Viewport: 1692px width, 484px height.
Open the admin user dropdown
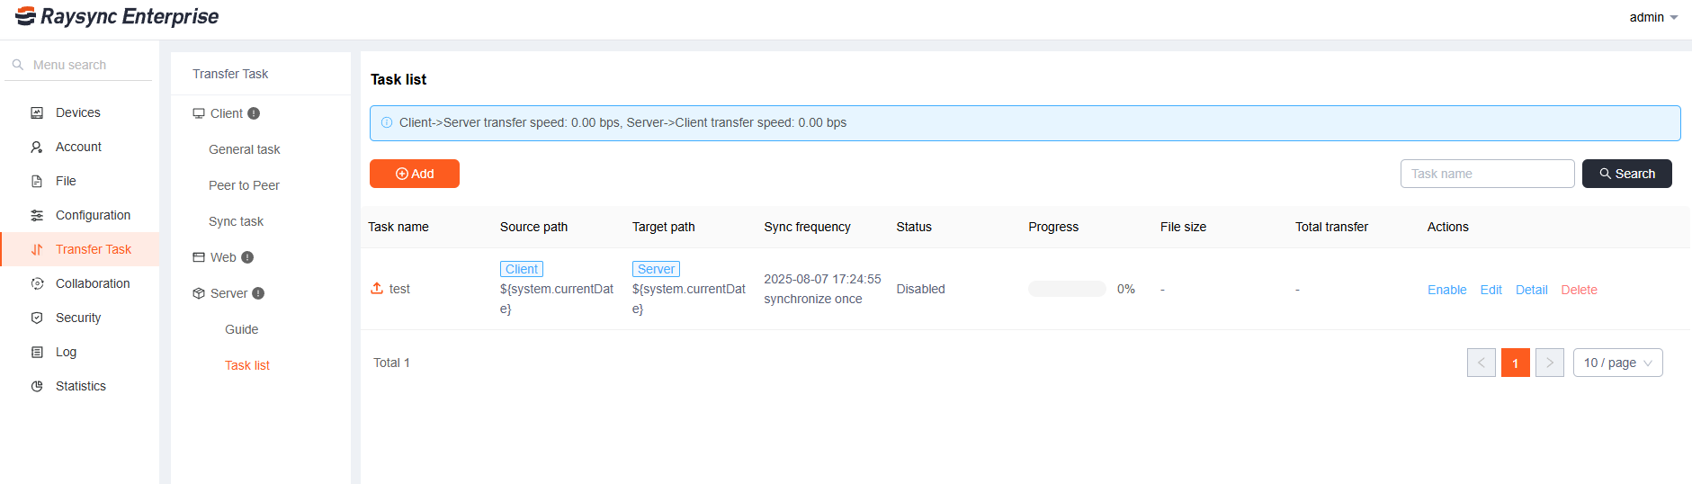[x=1653, y=17]
